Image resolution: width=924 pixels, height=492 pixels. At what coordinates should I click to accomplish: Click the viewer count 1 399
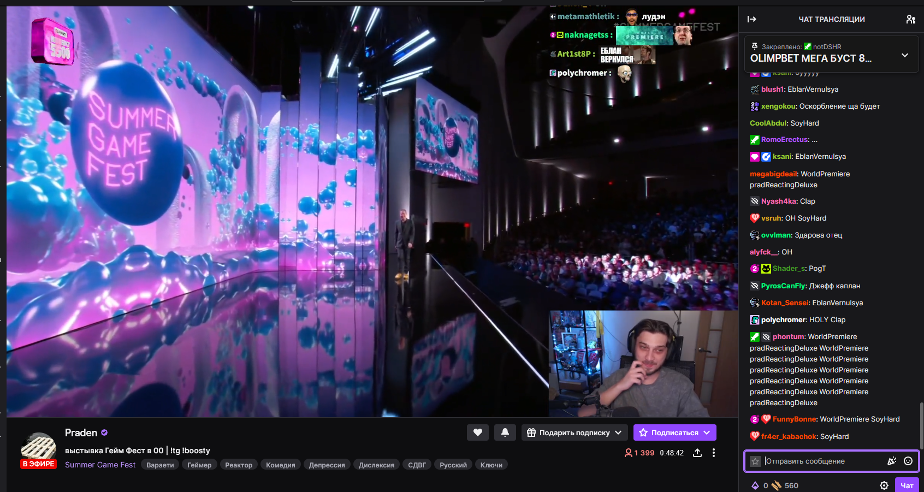639,453
